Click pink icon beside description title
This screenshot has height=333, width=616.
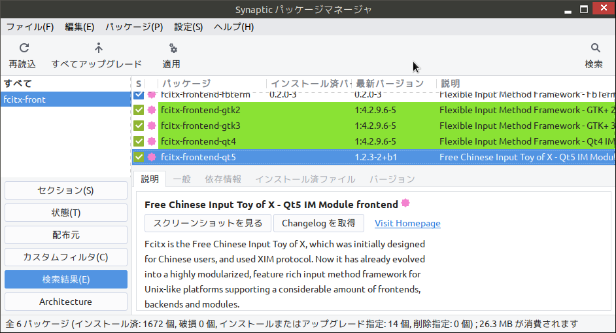(x=405, y=203)
